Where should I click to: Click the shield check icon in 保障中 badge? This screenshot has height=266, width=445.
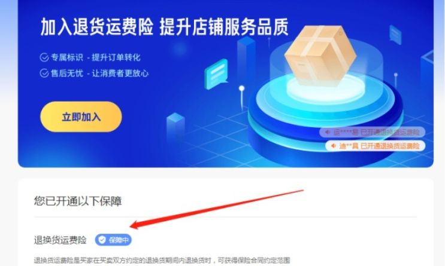point(102,240)
